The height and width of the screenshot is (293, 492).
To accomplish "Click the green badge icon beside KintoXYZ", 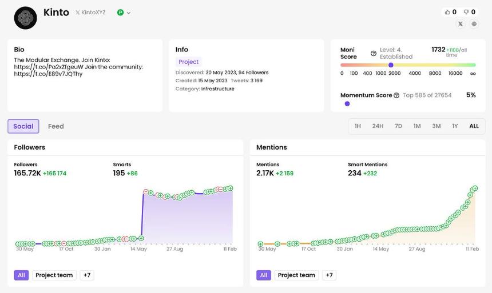I will pos(120,13).
